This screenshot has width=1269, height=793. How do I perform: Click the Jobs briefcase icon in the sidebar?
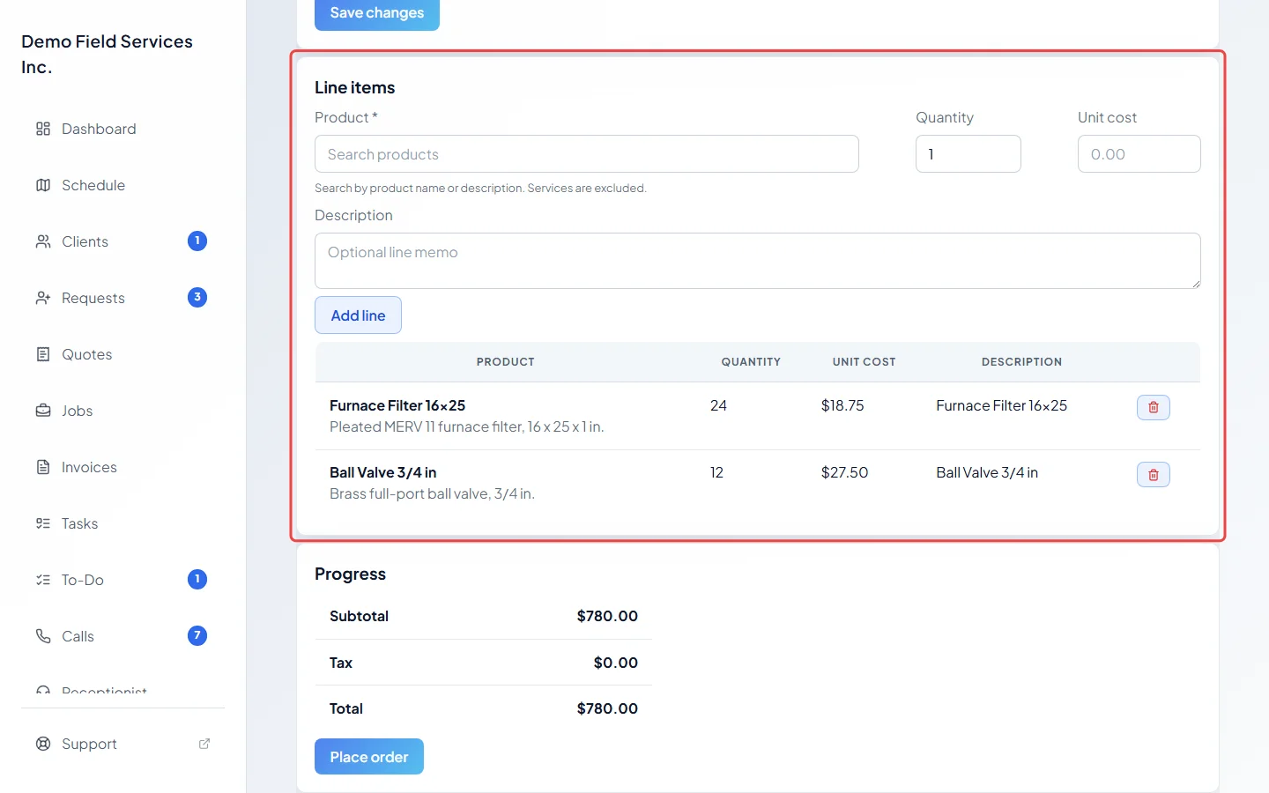point(43,411)
